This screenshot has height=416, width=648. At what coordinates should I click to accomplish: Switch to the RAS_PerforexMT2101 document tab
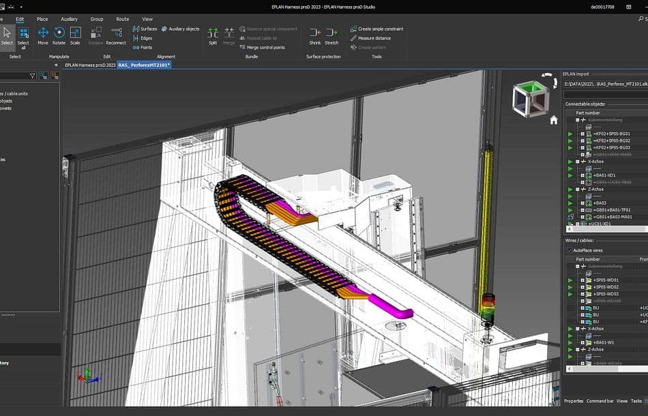[144, 65]
